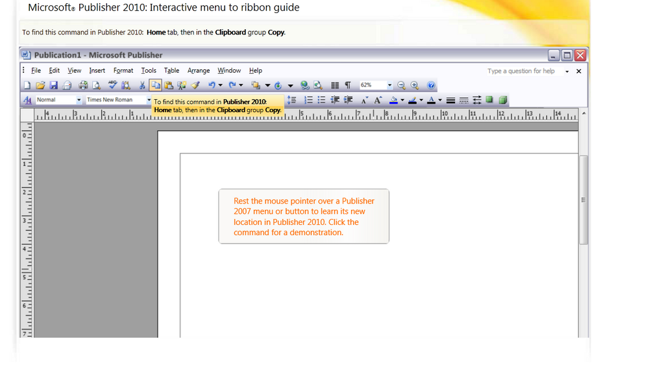Open the File menu

coord(36,71)
